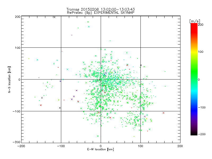Viewport: 212px width, 159px height.
Task: Click the "[m/s]" unit label above the colorbar
Action: 195,21
